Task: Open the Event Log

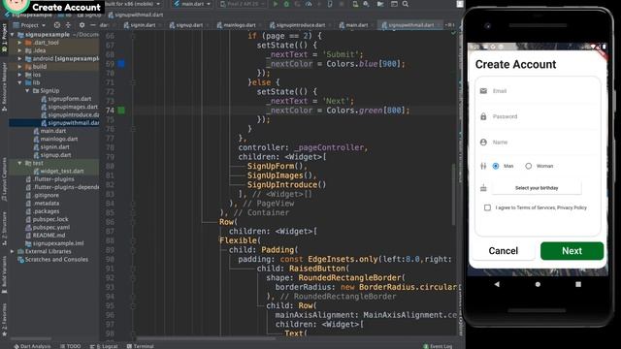Action: (438, 346)
